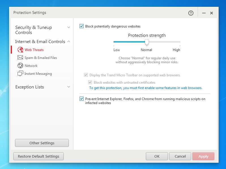Toggle Display the Trend Micro Toolbar checkbox
Viewport: 226px width, 169px height.
click(x=86, y=75)
